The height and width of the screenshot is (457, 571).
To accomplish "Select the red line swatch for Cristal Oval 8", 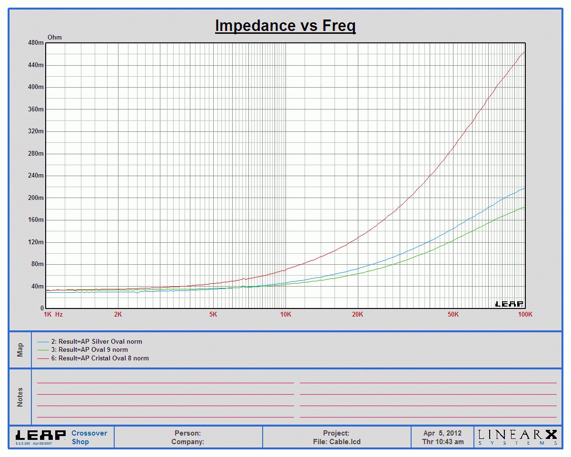I will coord(43,358).
